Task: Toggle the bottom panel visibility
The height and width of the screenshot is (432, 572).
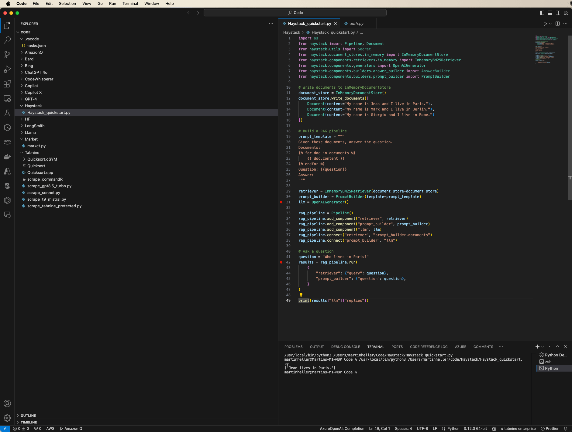Action: point(550,13)
